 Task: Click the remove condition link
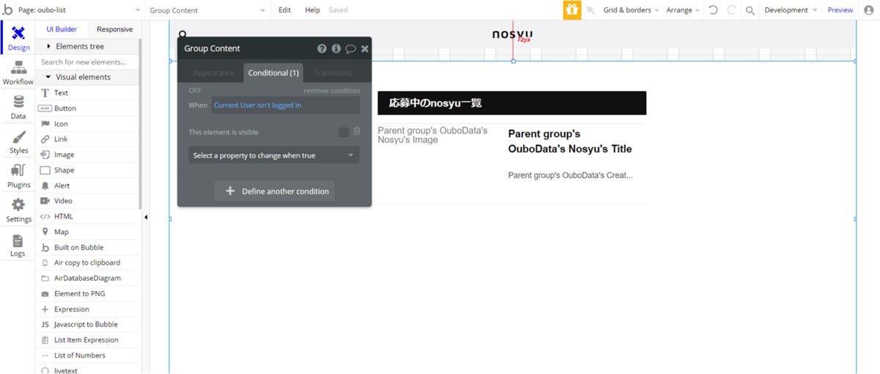coord(332,91)
